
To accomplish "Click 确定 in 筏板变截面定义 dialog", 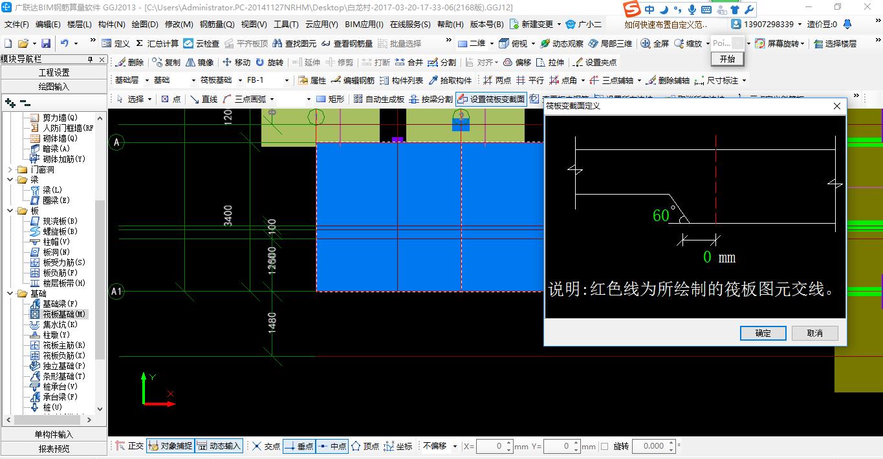I will click(x=763, y=333).
